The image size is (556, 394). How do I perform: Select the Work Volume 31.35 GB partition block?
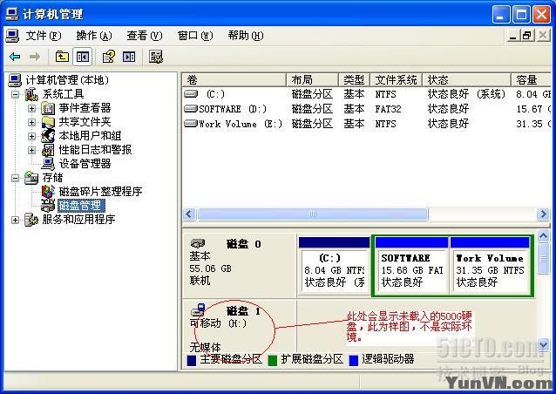pyautogui.click(x=490, y=266)
